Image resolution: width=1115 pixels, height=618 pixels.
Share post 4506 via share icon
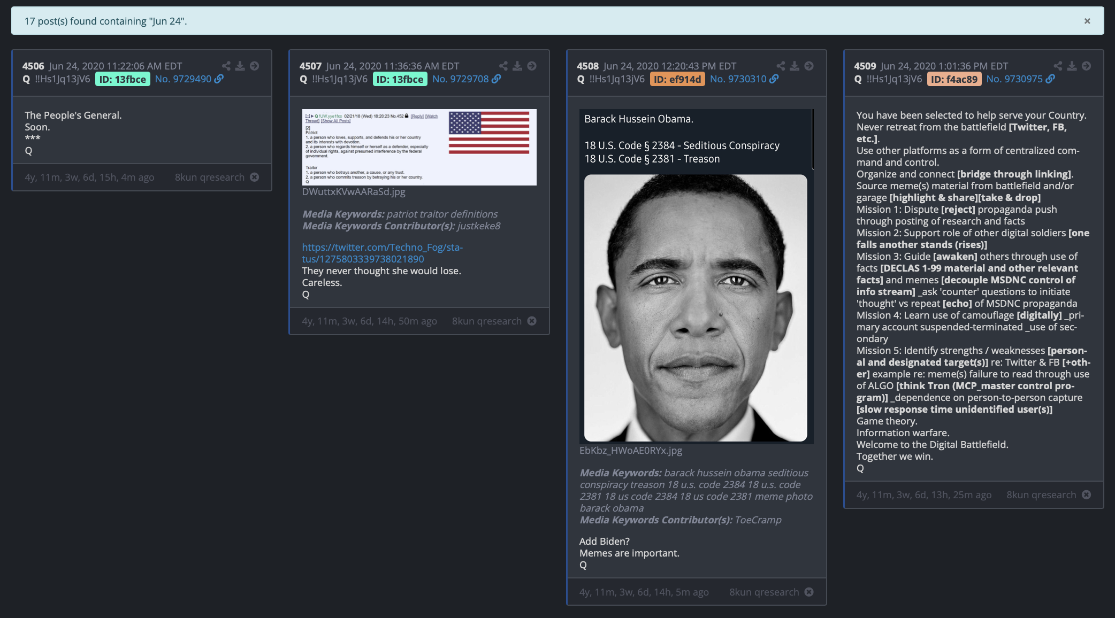[x=226, y=66]
